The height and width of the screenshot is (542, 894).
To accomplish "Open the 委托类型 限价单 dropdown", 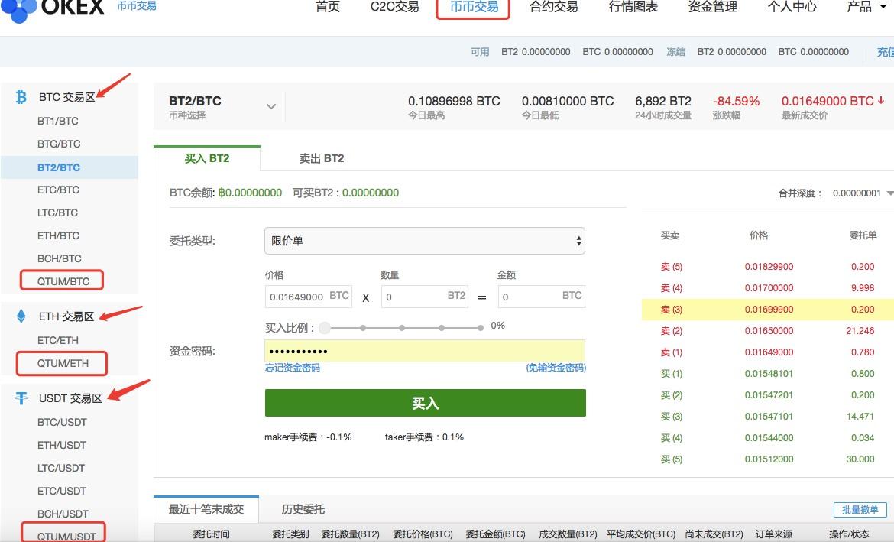I will [425, 241].
